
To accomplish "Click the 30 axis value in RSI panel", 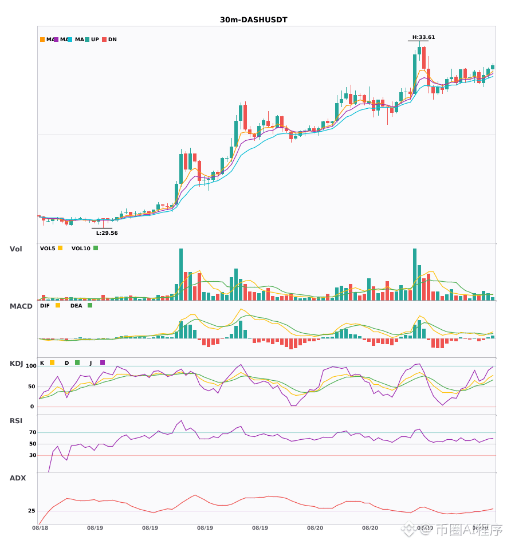I will click(x=33, y=455).
